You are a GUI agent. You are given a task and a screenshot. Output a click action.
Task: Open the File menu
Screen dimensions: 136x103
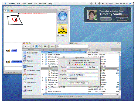click(19, 3)
